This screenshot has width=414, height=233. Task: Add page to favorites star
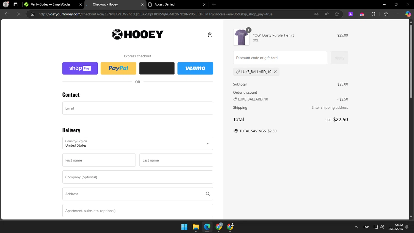[337, 14]
